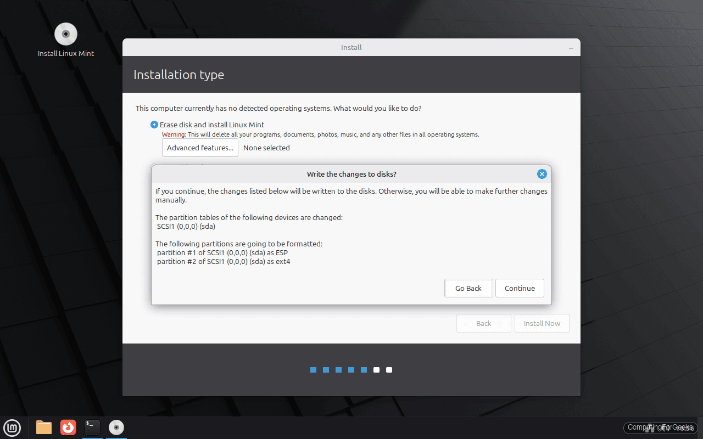Click the Install window title bar
This screenshot has width=703, height=439.
click(x=351, y=47)
